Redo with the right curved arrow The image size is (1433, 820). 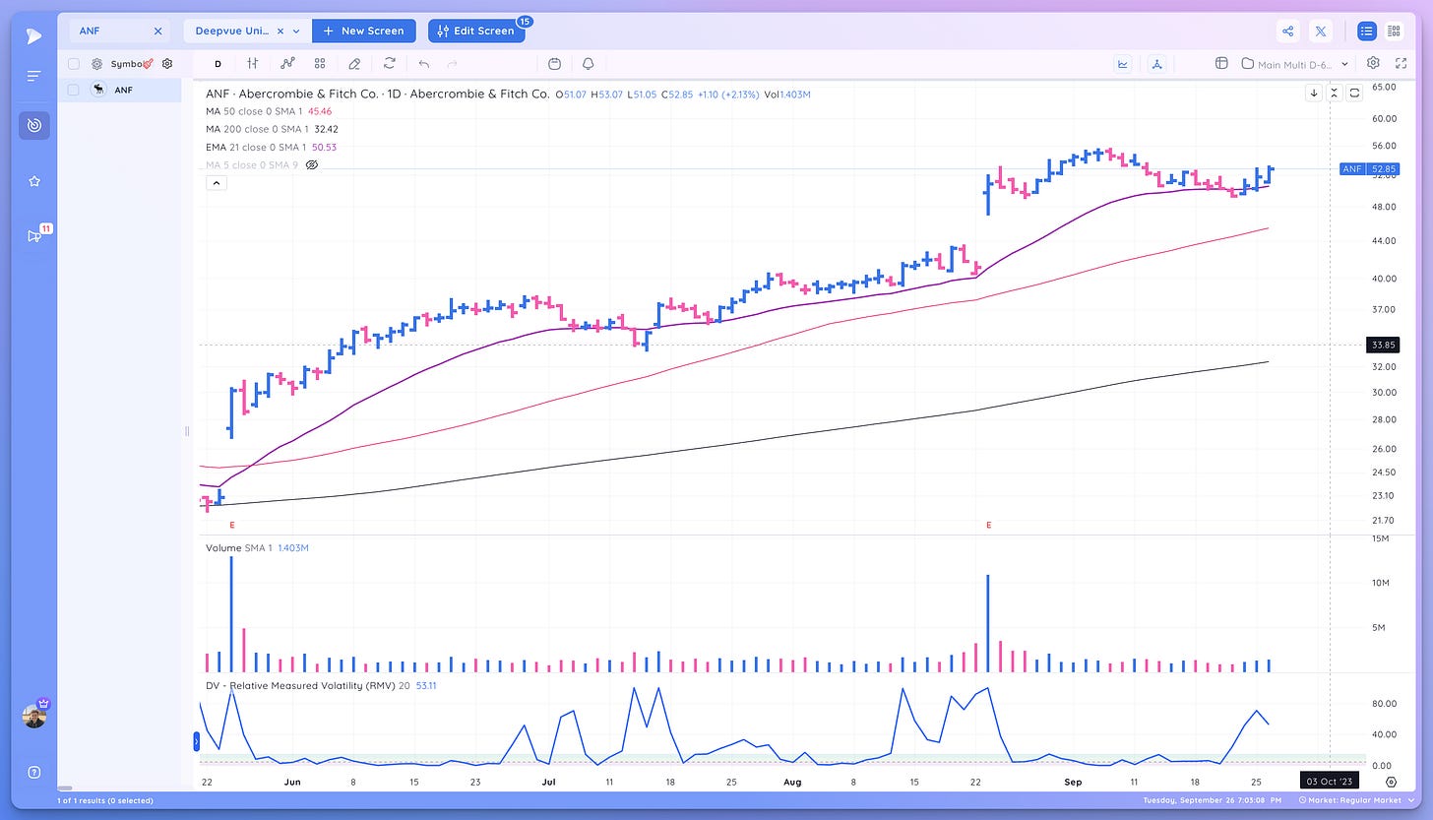(x=453, y=64)
